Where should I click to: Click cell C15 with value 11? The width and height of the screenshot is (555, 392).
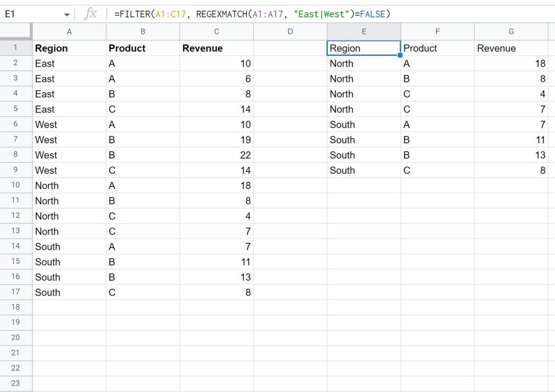point(217,262)
